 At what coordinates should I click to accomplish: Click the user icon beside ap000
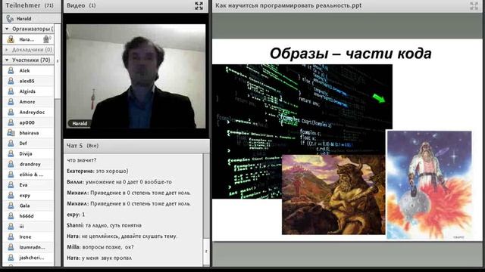pos(11,122)
